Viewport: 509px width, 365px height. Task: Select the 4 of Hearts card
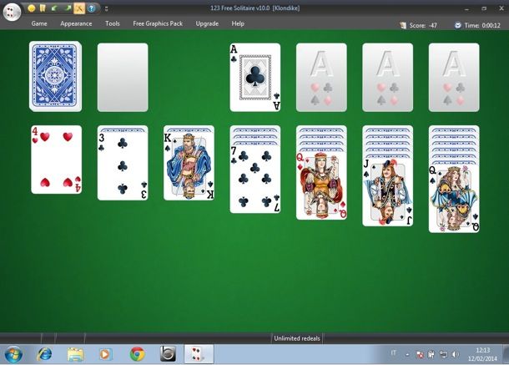point(57,160)
